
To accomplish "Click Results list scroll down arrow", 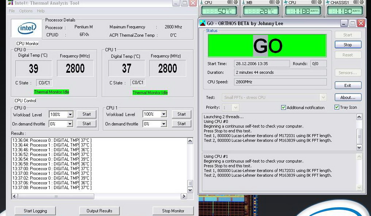I will tap(190, 190).
